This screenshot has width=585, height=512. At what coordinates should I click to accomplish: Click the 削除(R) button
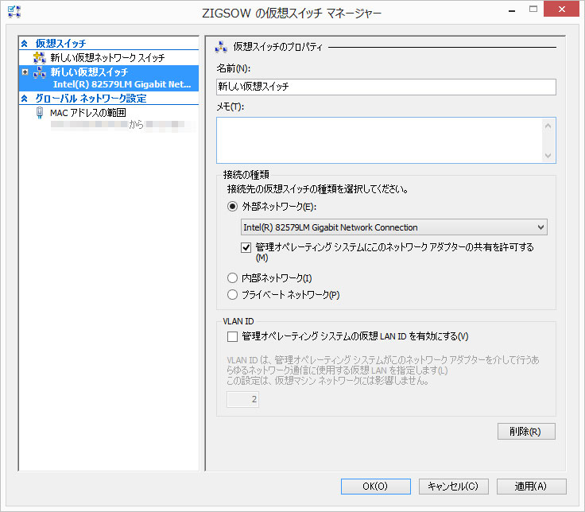(526, 432)
